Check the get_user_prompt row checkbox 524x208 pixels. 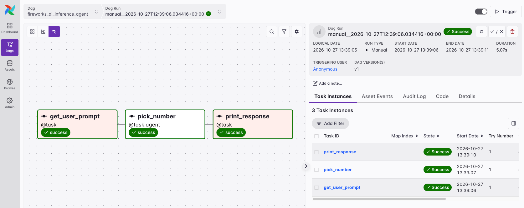[x=316, y=188]
